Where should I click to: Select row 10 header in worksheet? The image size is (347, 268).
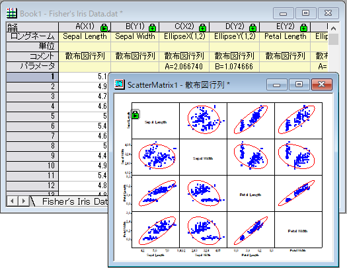[x=32, y=166]
